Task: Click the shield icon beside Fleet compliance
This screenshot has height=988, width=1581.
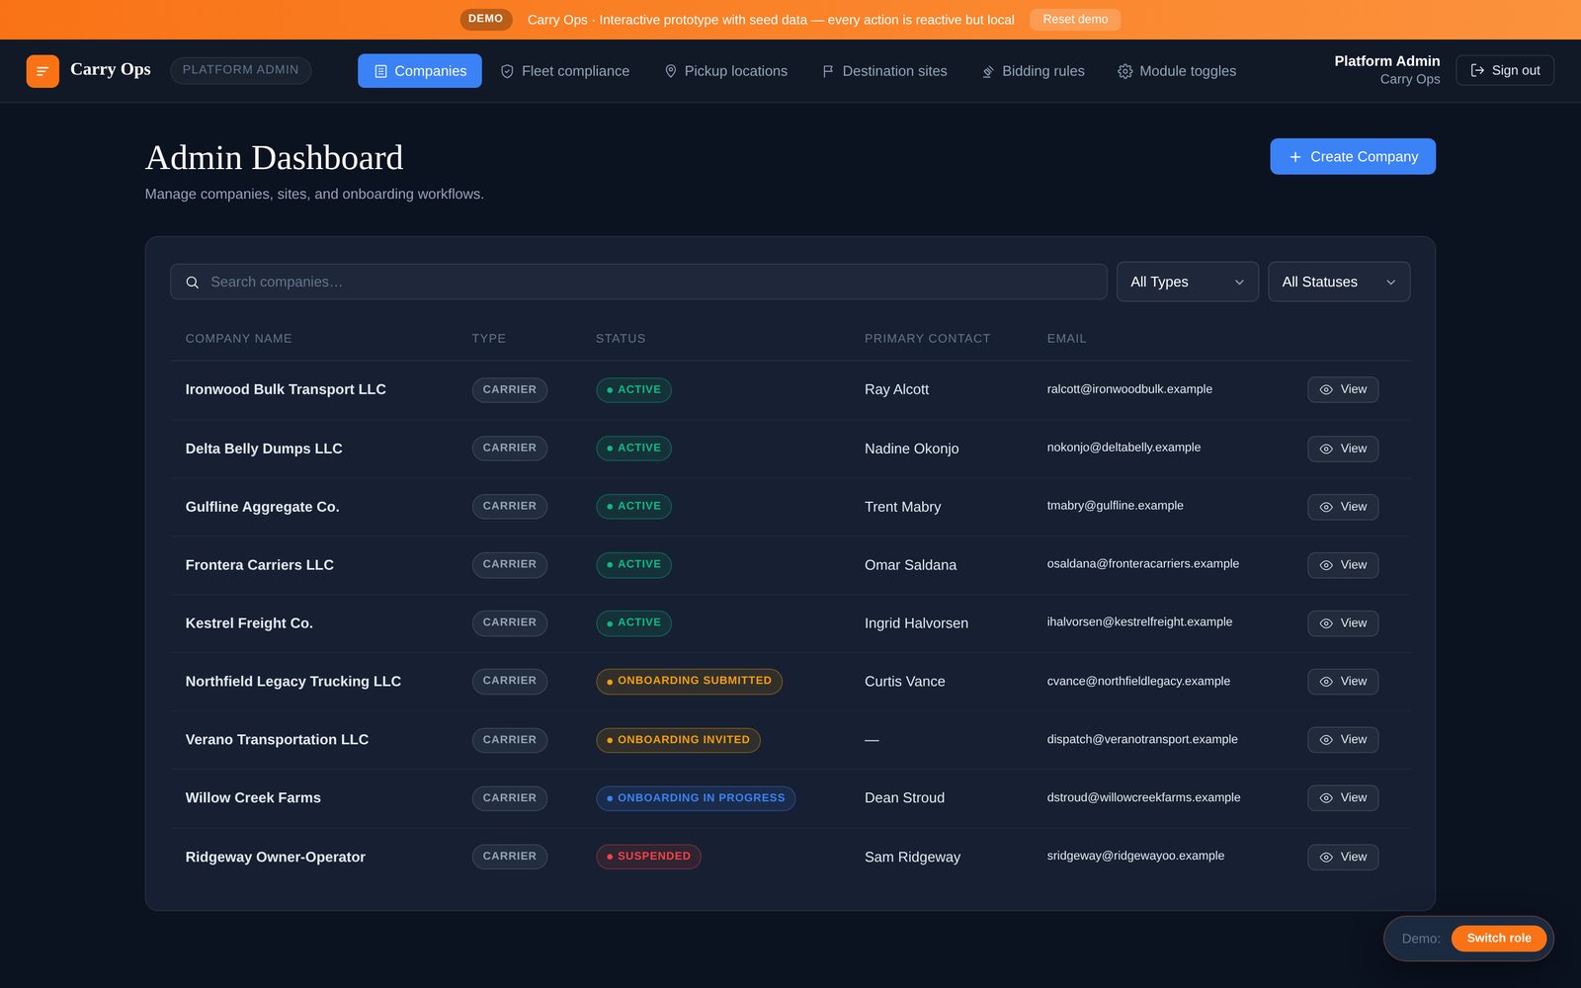Action: [507, 71]
